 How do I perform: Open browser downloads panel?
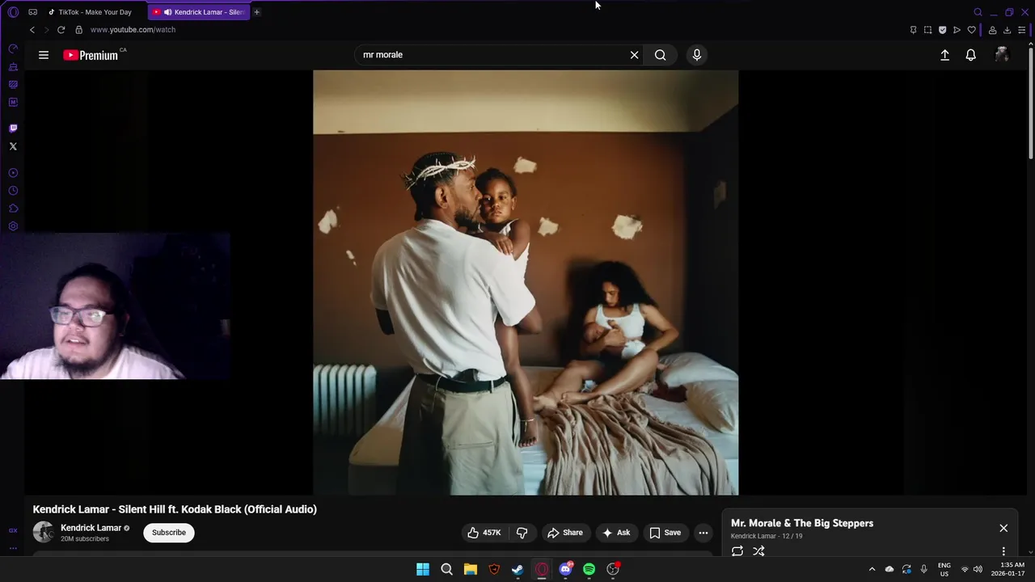pyautogui.click(x=1007, y=30)
